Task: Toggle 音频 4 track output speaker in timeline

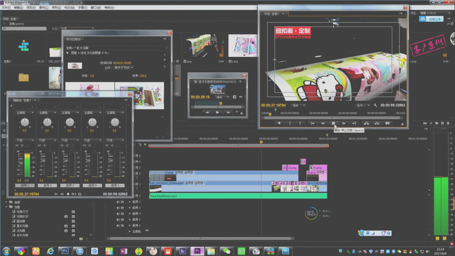Action: [x=118, y=214]
